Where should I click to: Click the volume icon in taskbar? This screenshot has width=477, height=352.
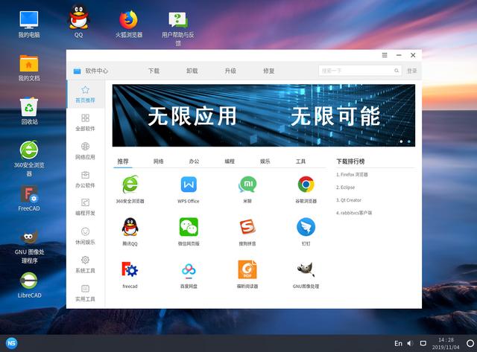point(410,343)
